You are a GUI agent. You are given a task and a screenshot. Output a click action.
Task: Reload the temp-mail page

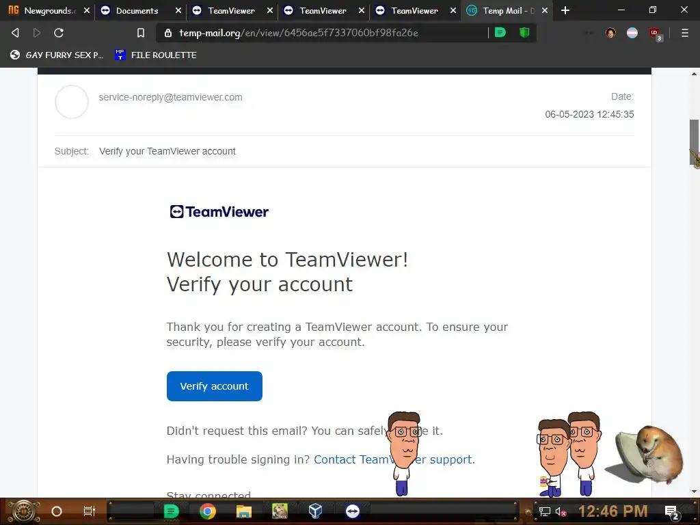(x=59, y=33)
